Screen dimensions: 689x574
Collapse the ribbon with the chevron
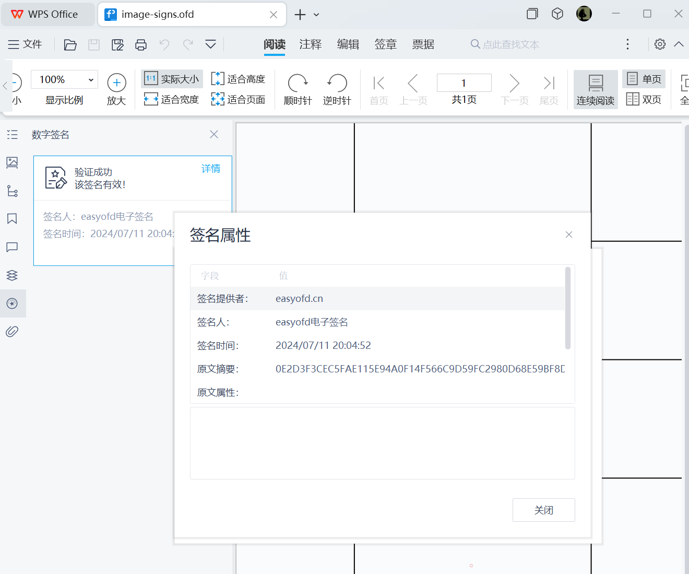(x=679, y=44)
